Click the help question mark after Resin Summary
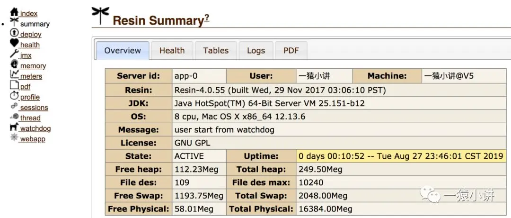The width and height of the screenshot is (511, 218). click(x=207, y=18)
